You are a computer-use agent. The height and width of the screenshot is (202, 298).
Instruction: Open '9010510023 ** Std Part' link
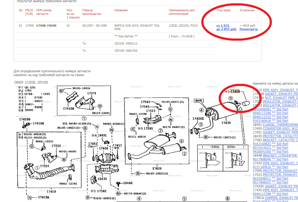(x=270, y=148)
